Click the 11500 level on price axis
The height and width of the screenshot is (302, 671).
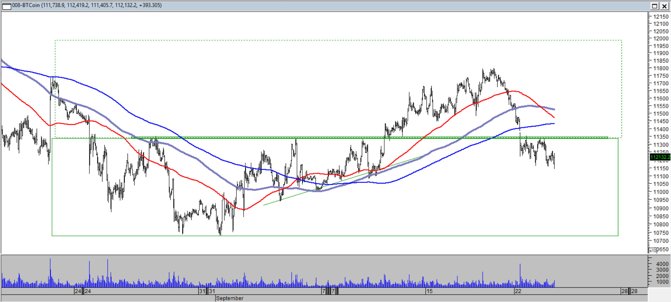click(661, 114)
